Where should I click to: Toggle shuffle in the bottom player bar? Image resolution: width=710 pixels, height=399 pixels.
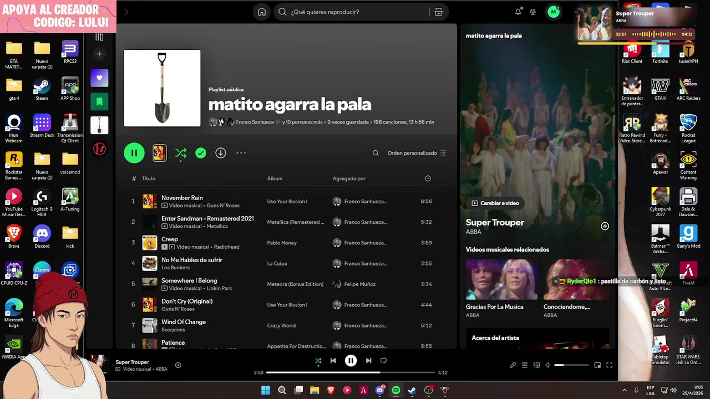pyautogui.click(x=318, y=361)
